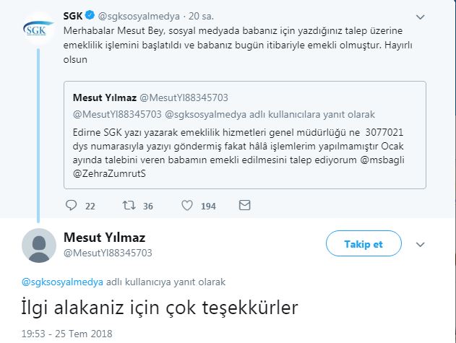Retweet the SGK tweet
The image size is (456, 343).
129,206
